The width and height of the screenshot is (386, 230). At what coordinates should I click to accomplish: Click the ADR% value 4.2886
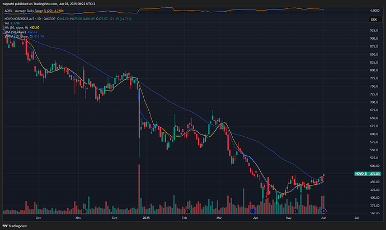coord(59,11)
